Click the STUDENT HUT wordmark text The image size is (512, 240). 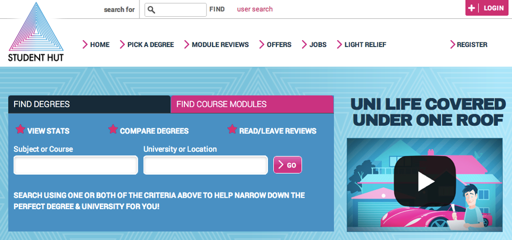36,58
